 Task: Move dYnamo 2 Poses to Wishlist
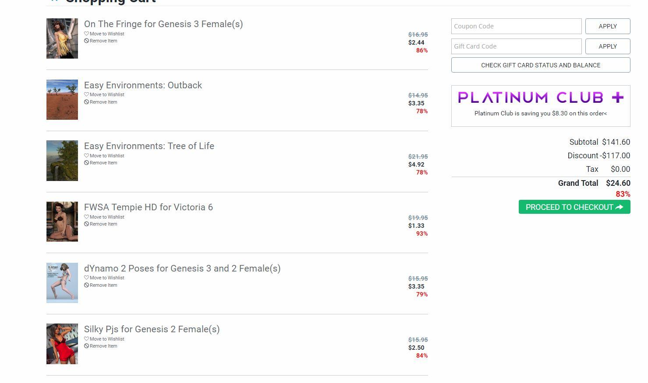pyautogui.click(x=104, y=278)
